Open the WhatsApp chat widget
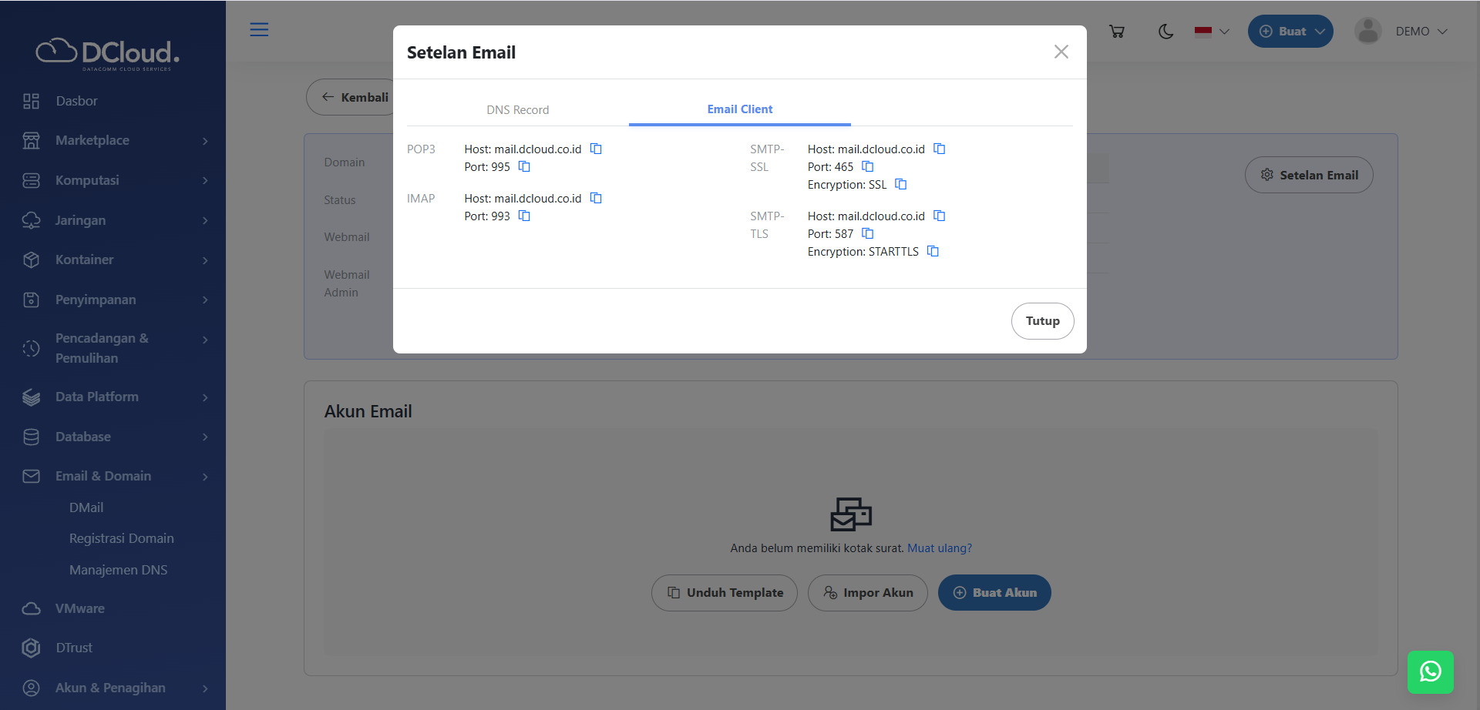This screenshot has width=1480, height=710. pyautogui.click(x=1430, y=671)
